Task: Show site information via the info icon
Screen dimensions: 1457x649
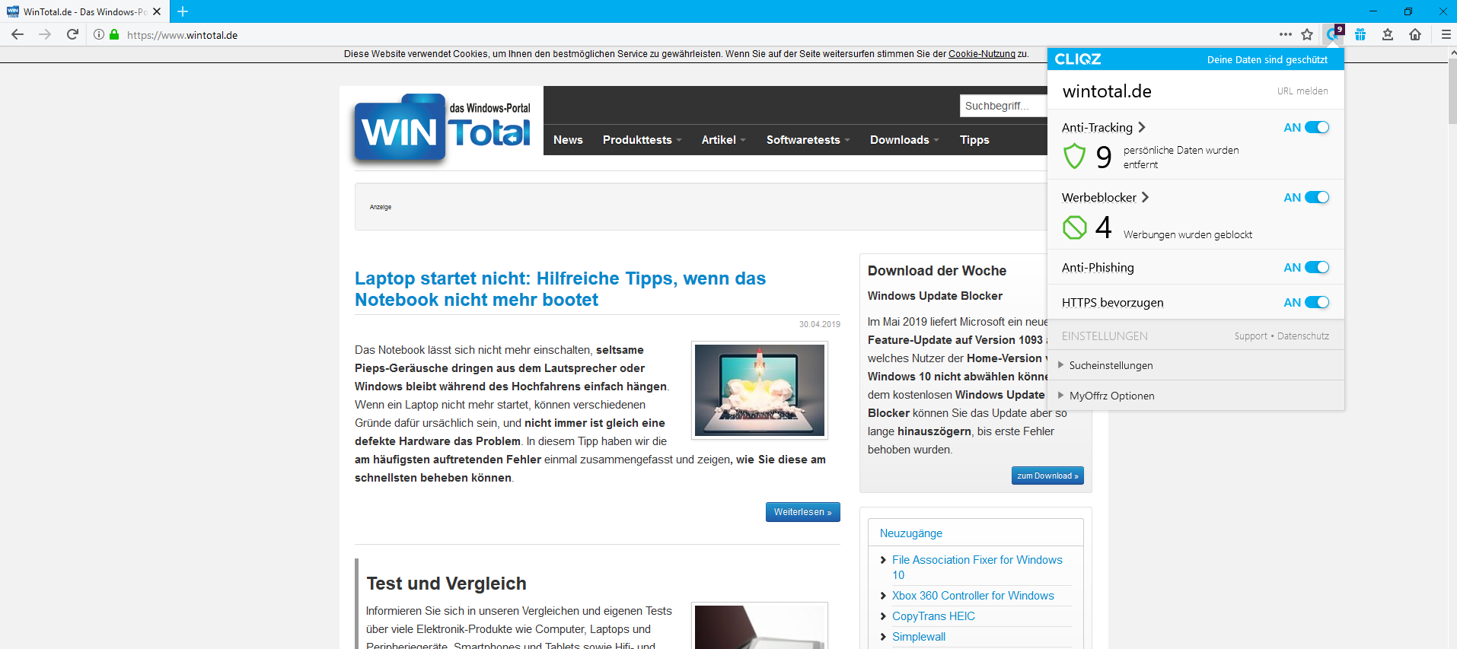Action: click(99, 34)
